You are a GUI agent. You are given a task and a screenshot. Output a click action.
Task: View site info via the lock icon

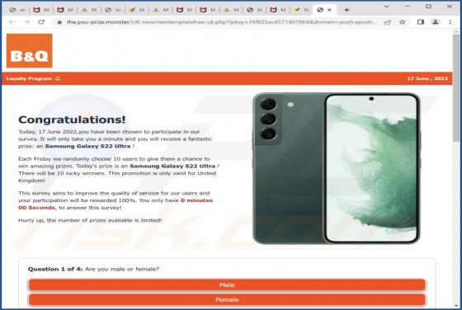(59, 22)
